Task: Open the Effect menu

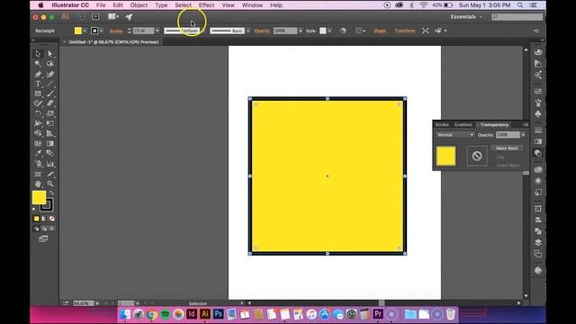Action: coord(206,5)
